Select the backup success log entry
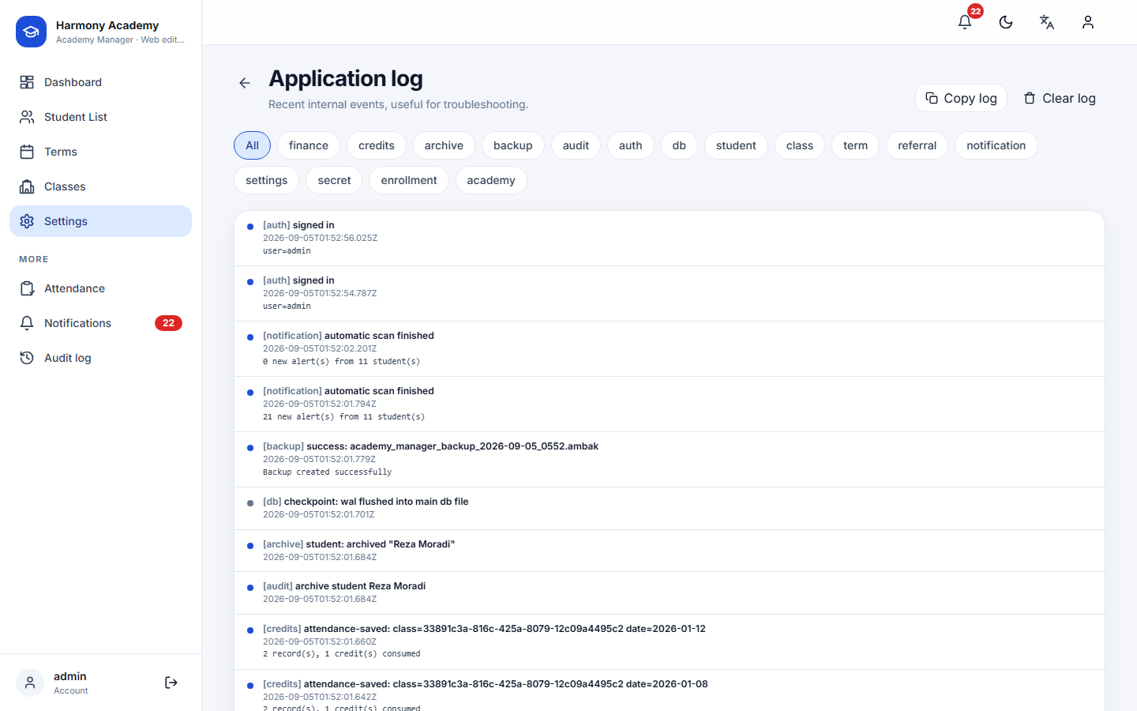Screen dimensions: 1137x711 pyautogui.click(x=669, y=459)
